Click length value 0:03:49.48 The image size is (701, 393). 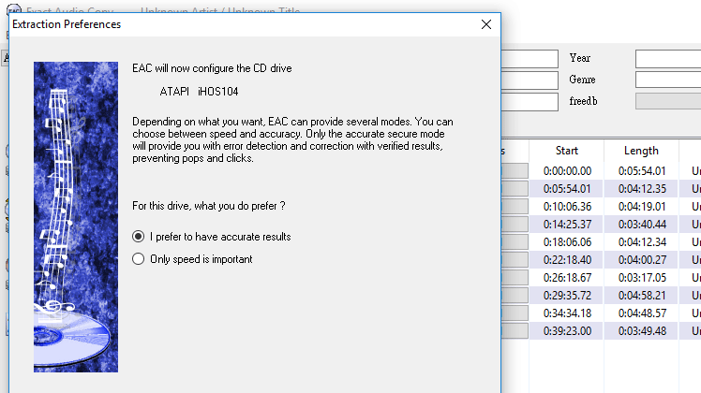pyautogui.click(x=642, y=331)
